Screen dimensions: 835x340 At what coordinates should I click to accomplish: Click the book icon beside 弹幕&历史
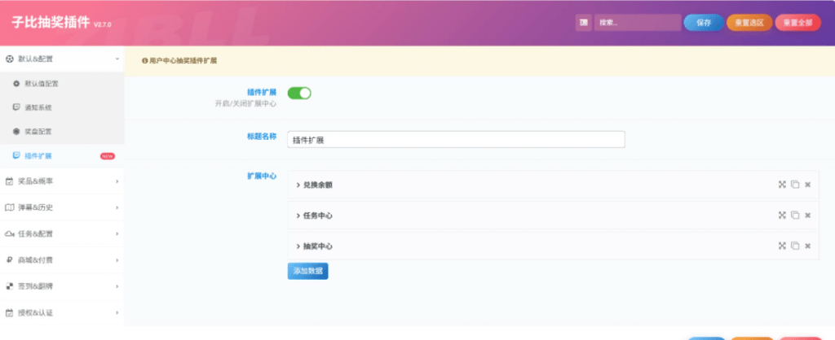[x=9, y=207]
